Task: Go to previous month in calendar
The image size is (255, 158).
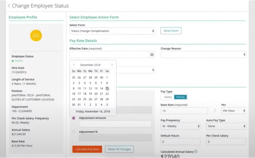Action: click(x=74, y=65)
